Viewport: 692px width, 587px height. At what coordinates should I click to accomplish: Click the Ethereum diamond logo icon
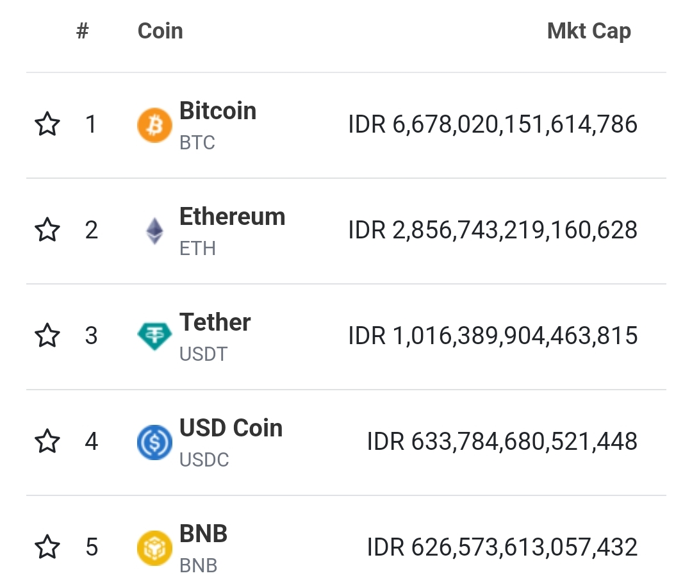pyautogui.click(x=154, y=231)
